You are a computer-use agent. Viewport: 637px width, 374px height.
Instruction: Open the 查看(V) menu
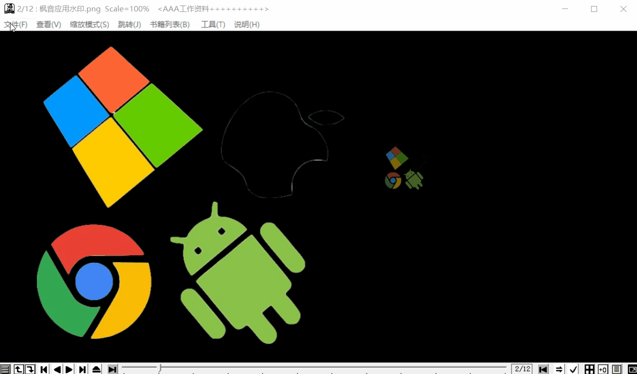coord(48,24)
